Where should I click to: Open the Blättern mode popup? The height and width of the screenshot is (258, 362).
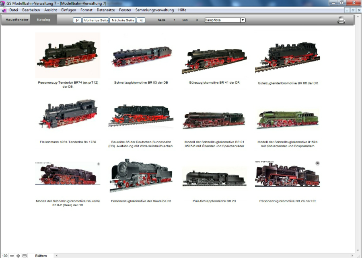coord(41,256)
